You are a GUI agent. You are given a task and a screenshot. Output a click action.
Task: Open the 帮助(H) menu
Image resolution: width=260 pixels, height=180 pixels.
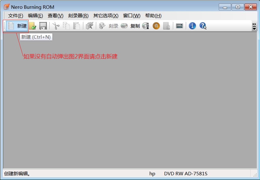(x=153, y=16)
